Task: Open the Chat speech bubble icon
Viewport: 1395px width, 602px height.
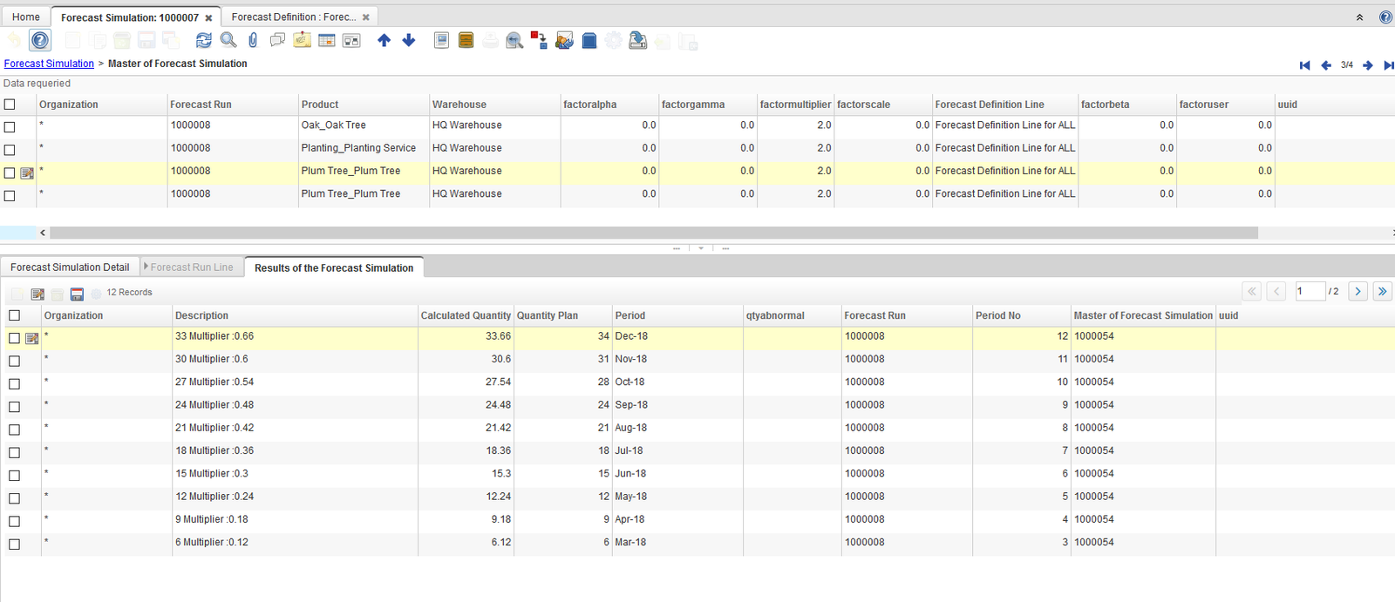Action: coord(277,40)
